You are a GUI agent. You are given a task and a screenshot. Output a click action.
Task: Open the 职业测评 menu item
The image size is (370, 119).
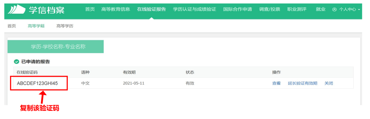297,9
